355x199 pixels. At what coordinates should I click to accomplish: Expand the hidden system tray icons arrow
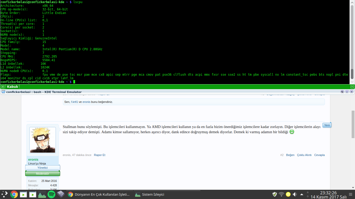pos(302,194)
